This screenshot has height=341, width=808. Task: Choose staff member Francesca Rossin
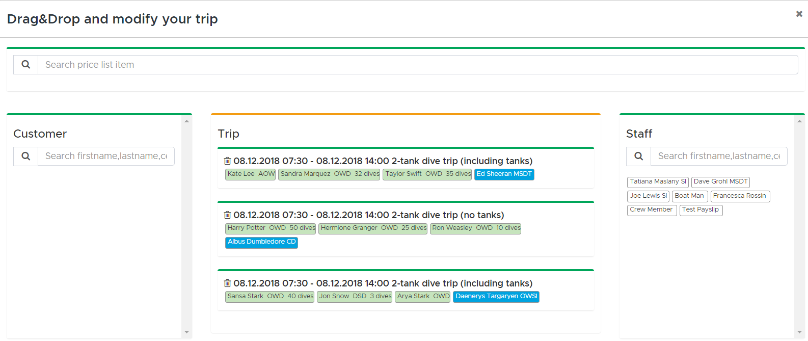coord(740,196)
